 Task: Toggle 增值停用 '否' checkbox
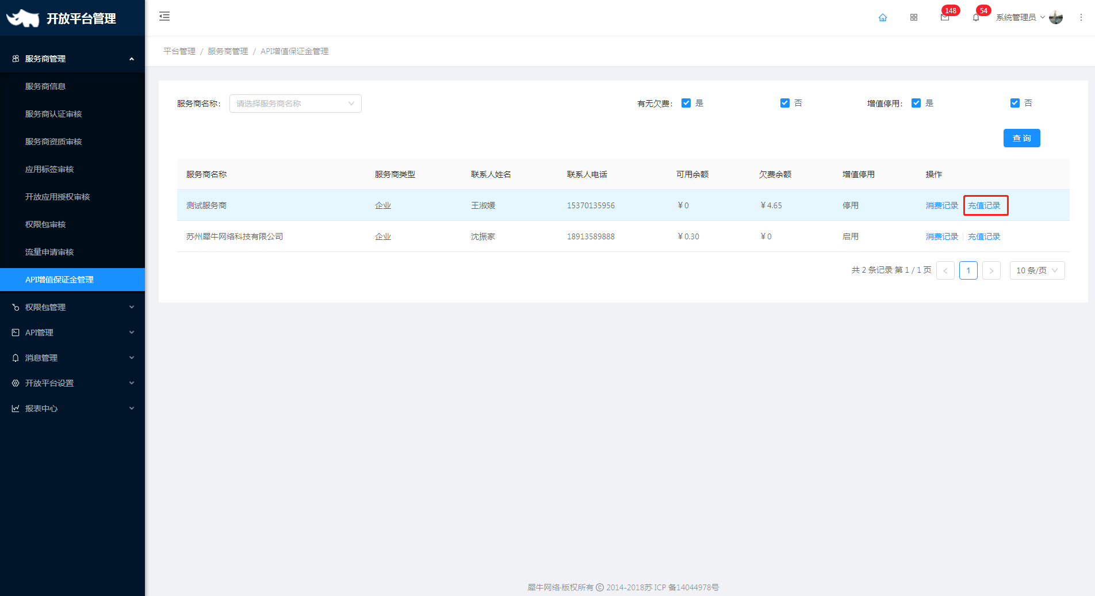pyautogui.click(x=1015, y=103)
